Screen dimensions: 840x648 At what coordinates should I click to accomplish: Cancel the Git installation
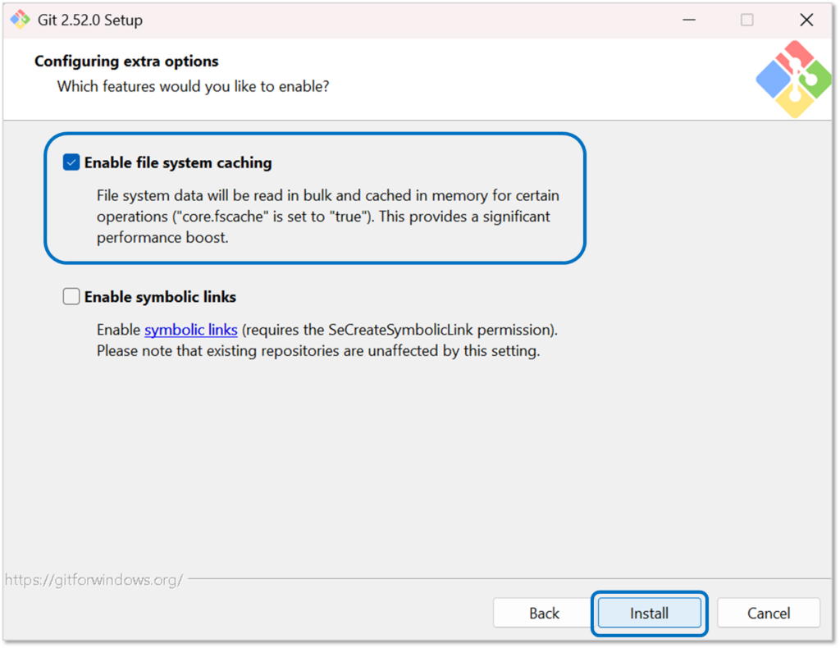[769, 613]
